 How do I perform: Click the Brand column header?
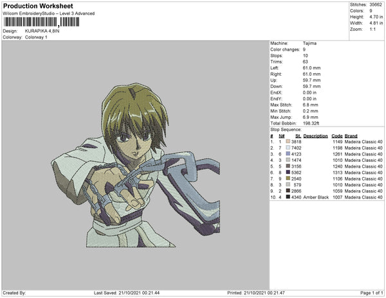coord(351,136)
